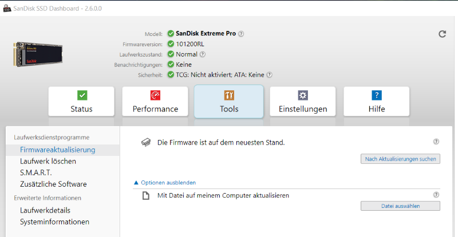Viewport: 458px width, 237px height.
Task: Click Nach Aktualisierungen suchen button
Action: pos(400,159)
